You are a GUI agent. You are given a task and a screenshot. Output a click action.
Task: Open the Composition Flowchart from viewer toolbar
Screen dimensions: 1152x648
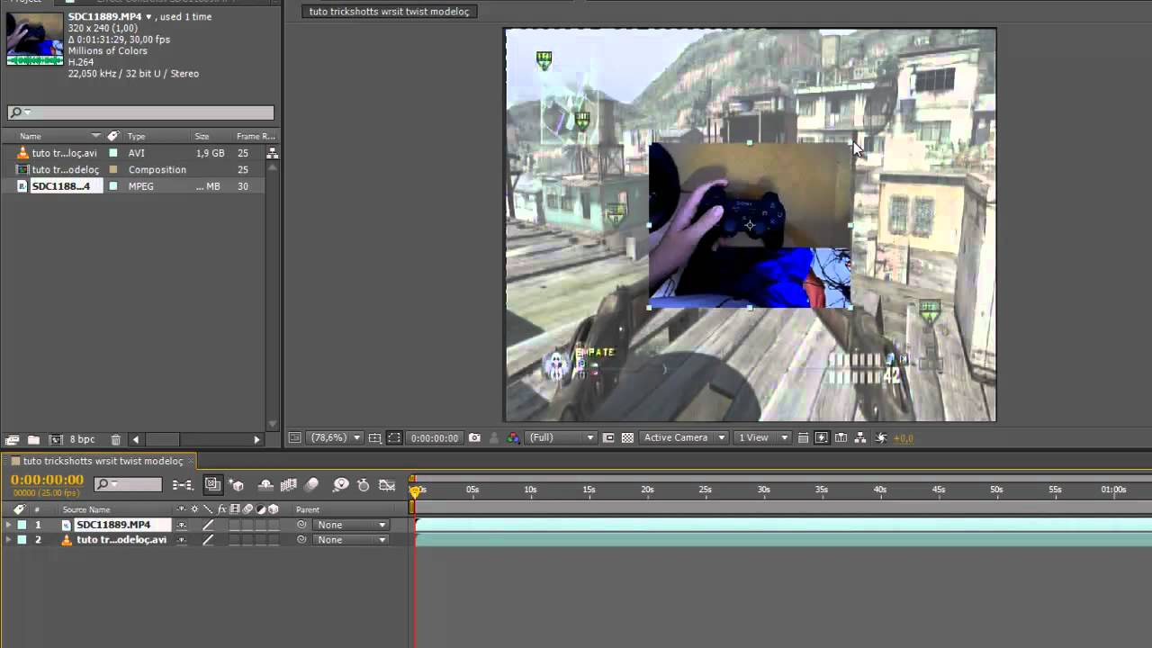coord(860,437)
